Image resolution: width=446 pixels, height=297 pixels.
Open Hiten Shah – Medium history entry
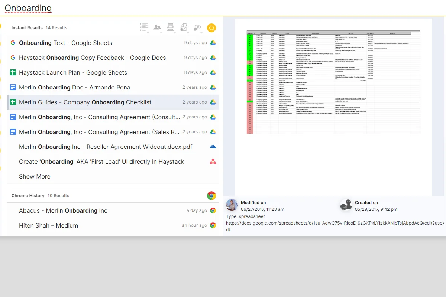pyautogui.click(x=48, y=225)
